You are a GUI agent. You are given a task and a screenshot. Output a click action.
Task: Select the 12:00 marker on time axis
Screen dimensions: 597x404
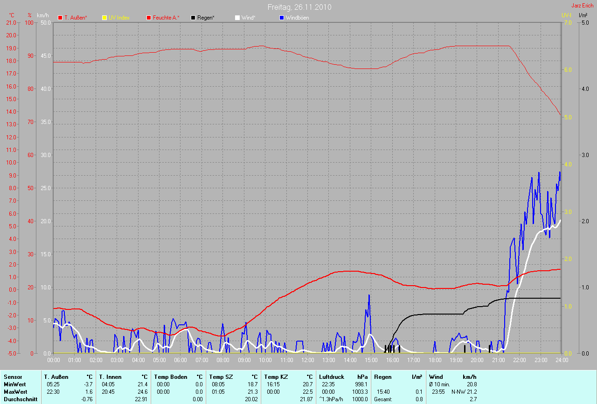(x=307, y=360)
